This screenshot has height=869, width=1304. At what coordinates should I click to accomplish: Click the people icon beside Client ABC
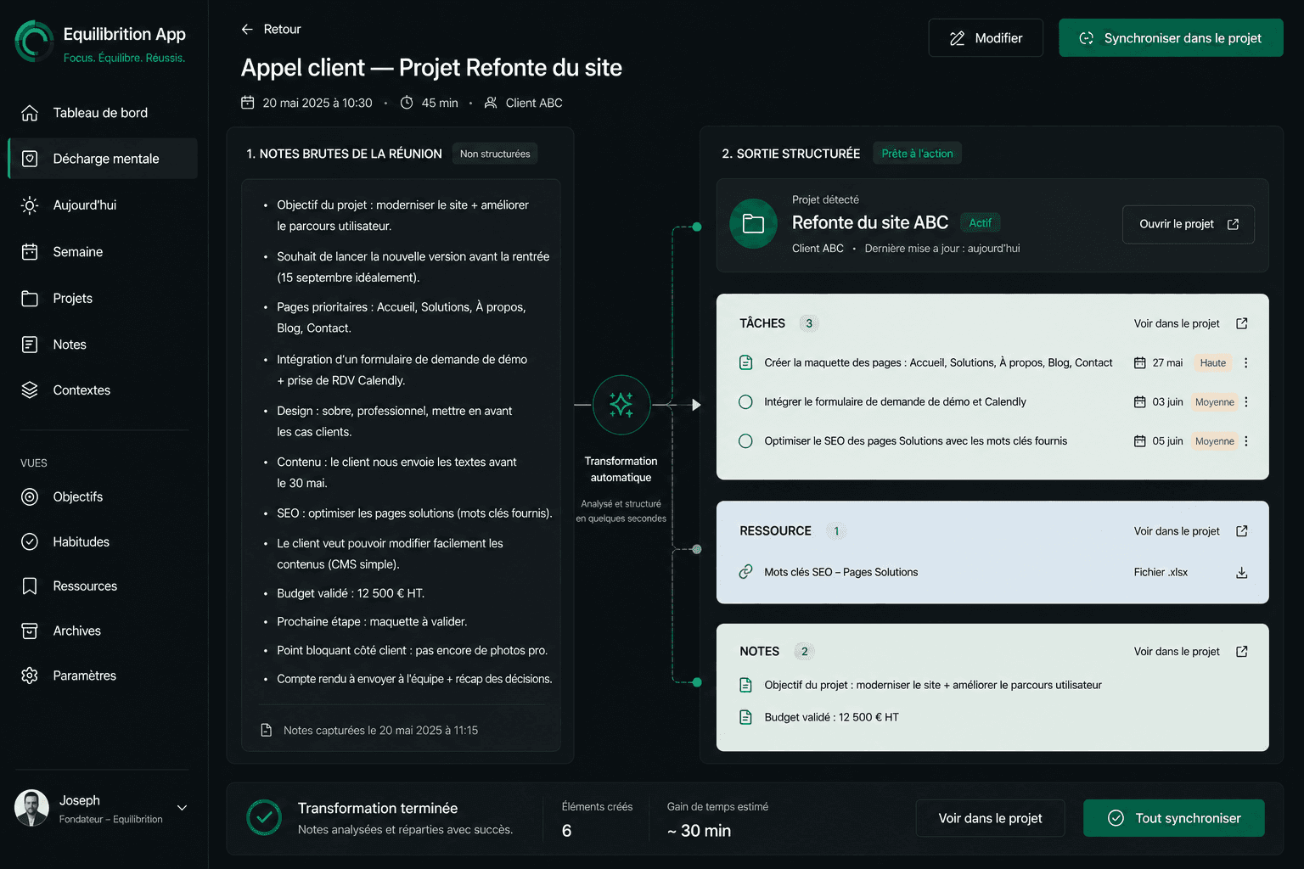[x=491, y=103]
